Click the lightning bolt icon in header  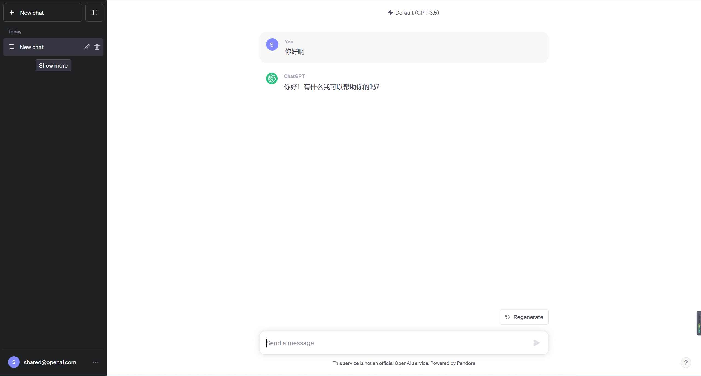pyautogui.click(x=390, y=13)
